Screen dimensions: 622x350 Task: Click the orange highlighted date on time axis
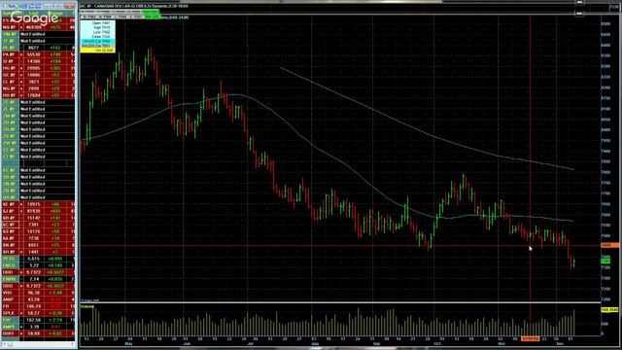[x=531, y=339]
